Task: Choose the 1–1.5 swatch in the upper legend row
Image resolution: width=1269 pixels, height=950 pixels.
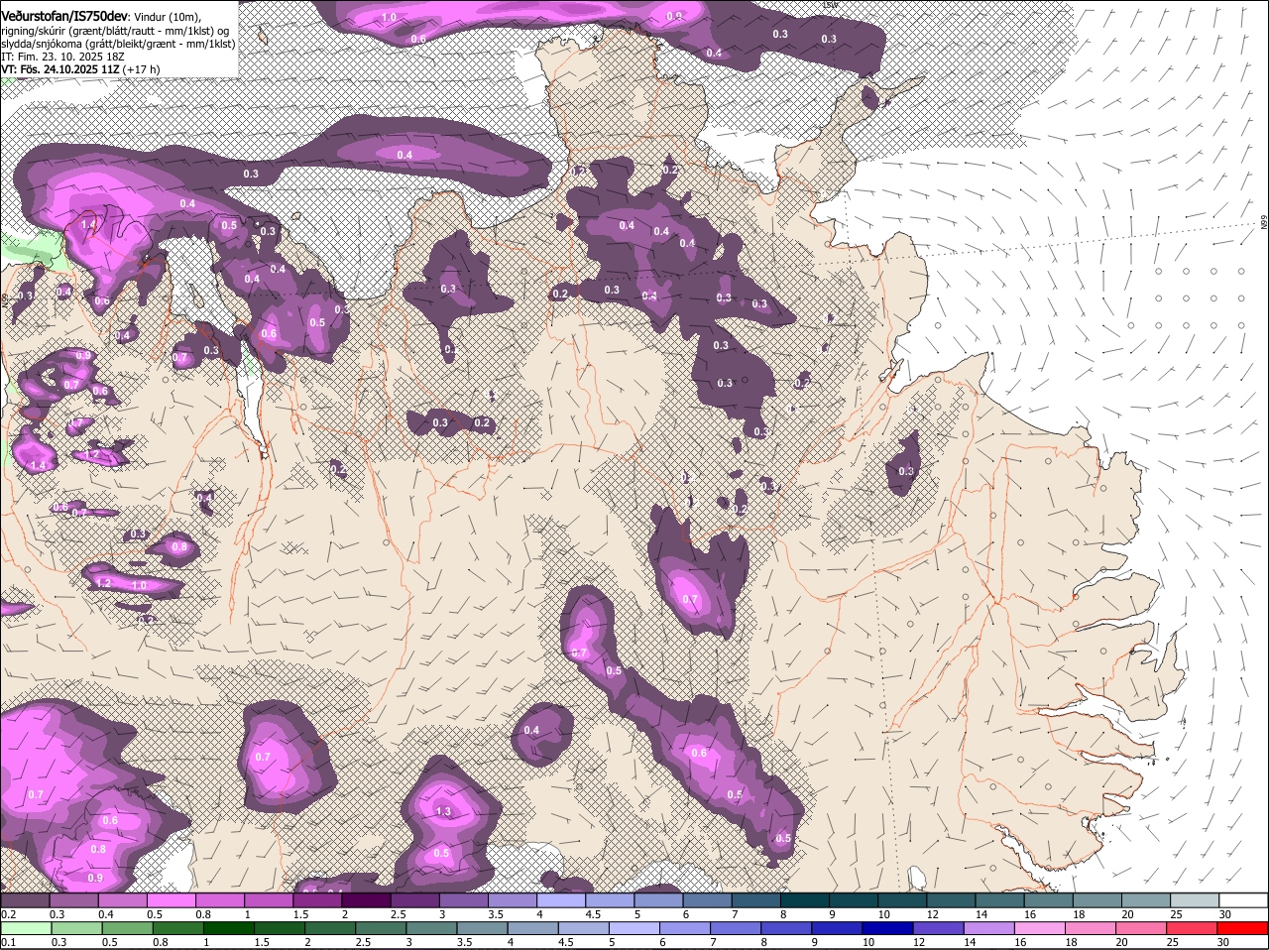Action: (x=269, y=900)
